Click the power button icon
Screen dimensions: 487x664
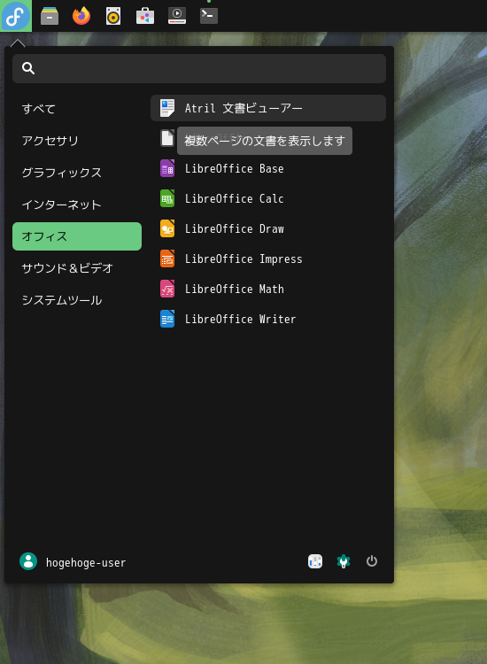tap(372, 561)
